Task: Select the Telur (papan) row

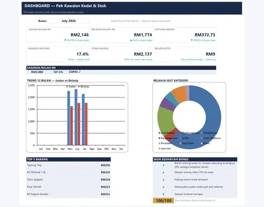Action: [x=68, y=179]
